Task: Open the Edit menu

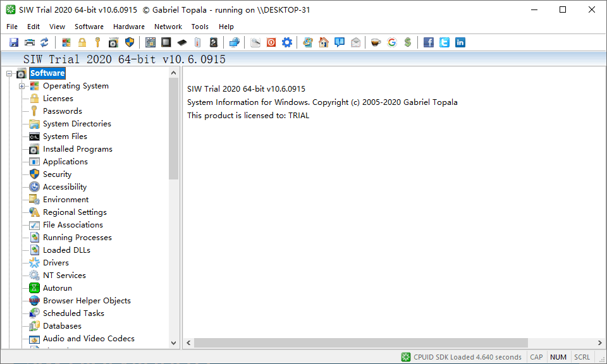Action: [34, 27]
